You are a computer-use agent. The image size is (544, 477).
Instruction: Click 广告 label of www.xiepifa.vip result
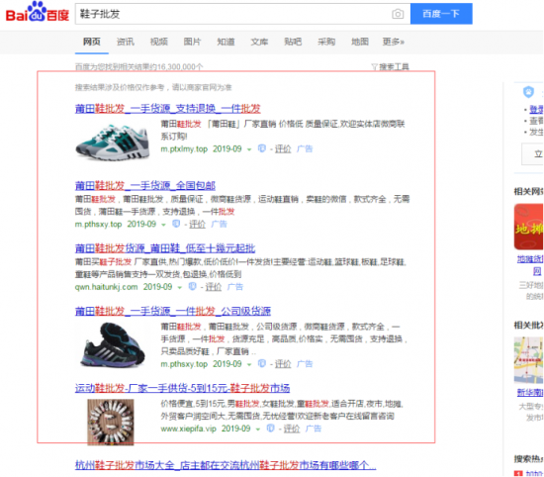coord(314,429)
